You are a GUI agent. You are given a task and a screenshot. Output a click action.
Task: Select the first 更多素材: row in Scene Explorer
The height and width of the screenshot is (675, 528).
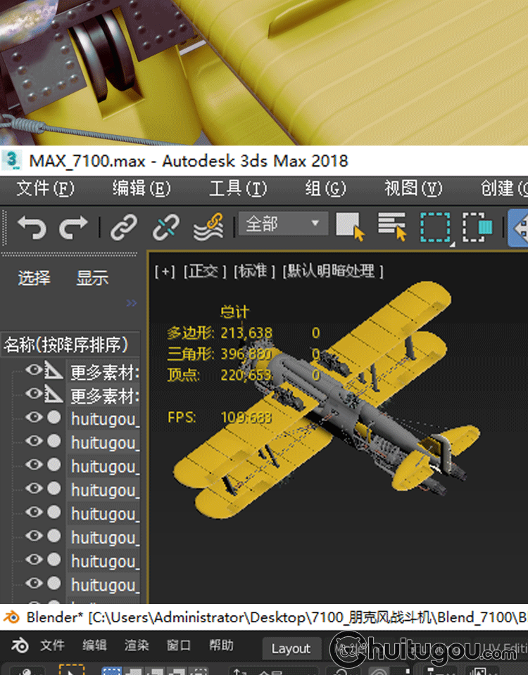pos(105,373)
